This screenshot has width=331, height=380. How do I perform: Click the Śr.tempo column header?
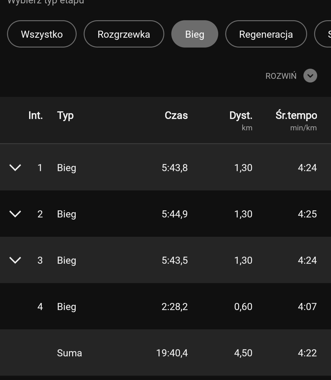(x=296, y=120)
